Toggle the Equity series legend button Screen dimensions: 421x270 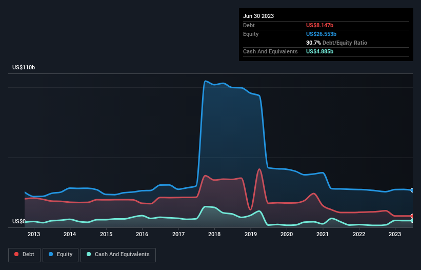[61, 255]
